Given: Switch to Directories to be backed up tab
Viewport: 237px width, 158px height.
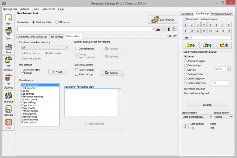Looking at the screenshot, I should pos(32,37).
